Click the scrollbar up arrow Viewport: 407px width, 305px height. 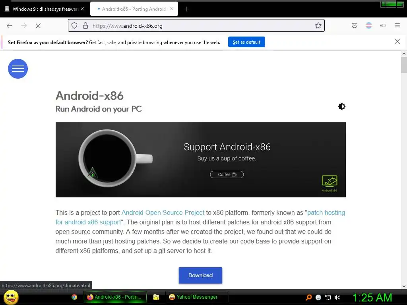404,54
